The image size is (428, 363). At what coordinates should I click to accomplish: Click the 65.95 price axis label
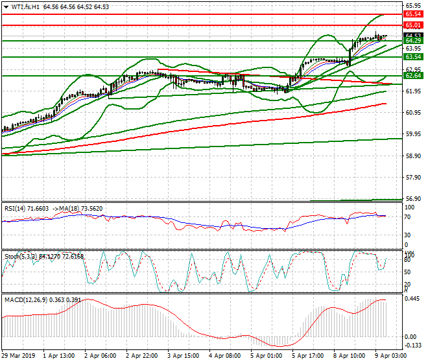(x=413, y=6)
